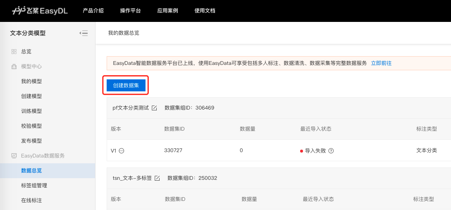Click 版本 header in tsn_文本-多标签 table
The height and width of the screenshot is (210, 451).
point(116,199)
